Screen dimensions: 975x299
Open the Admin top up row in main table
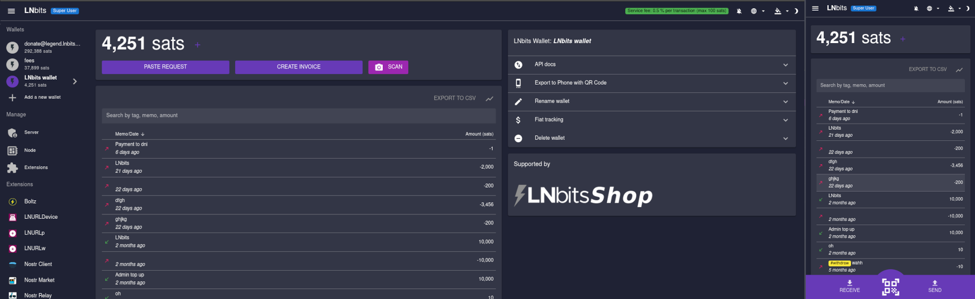point(299,279)
